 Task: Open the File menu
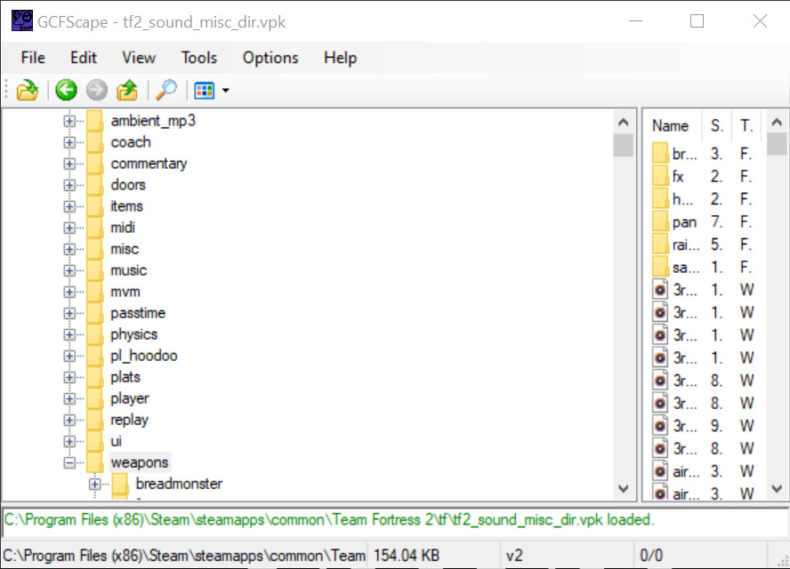point(33,58)
